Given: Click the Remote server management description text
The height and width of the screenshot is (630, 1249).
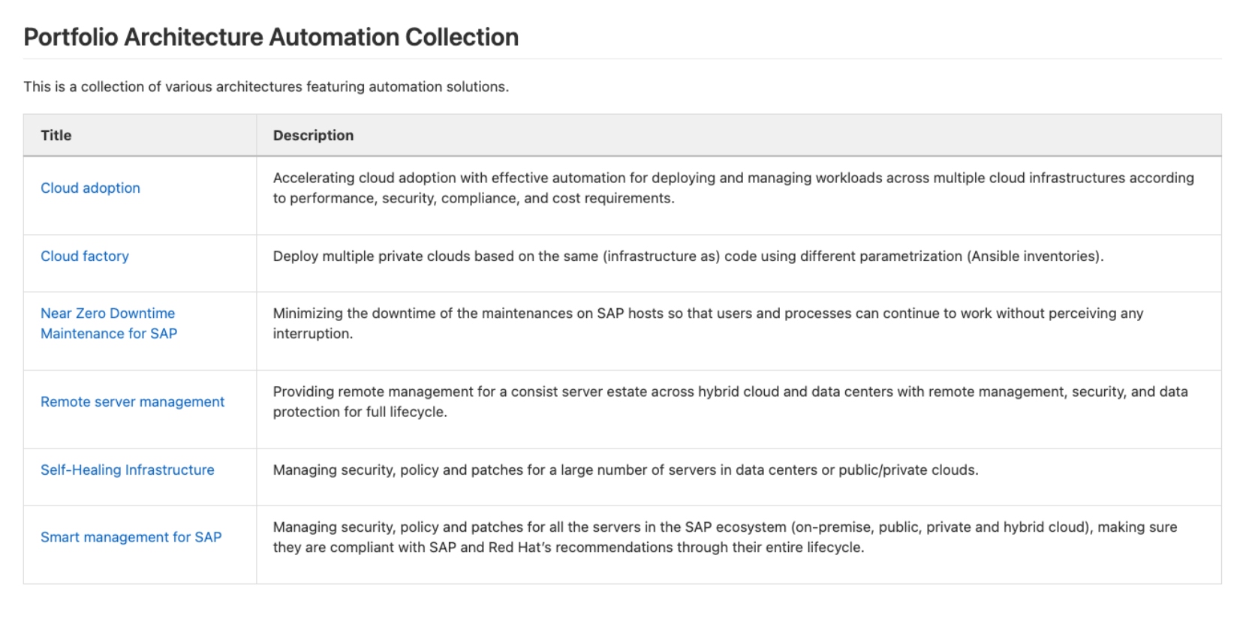Looking at the screenshot, I should pos(730,402).
